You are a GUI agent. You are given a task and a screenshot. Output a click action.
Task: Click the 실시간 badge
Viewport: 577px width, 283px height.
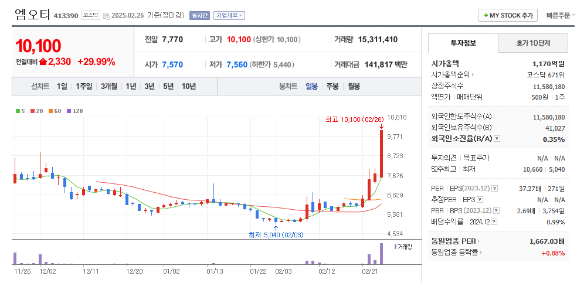coord(199,15)
